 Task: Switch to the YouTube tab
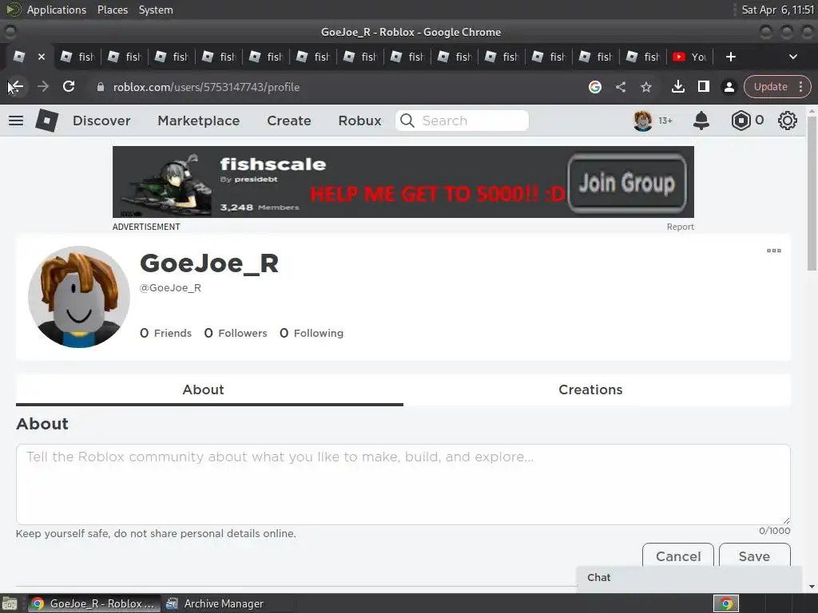coord(689,57)
